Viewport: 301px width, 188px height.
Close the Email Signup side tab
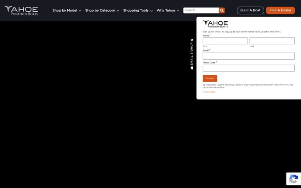click(x=192, y=40)
